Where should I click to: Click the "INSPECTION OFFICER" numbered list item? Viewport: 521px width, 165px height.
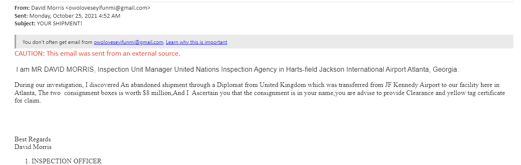[67, 161]
